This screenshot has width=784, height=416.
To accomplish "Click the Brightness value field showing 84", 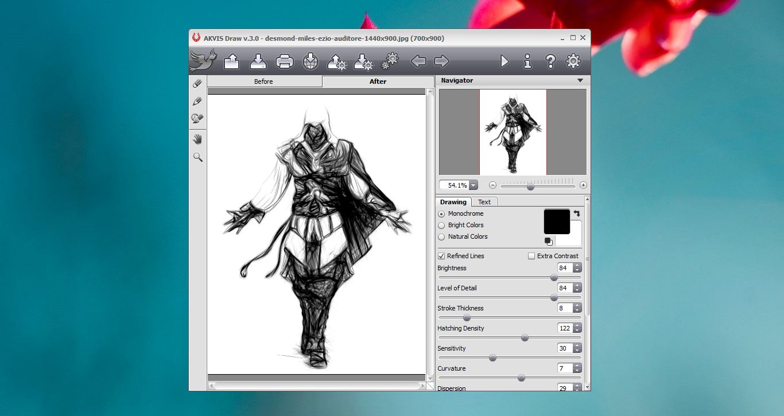I will [x=565, y=268].
